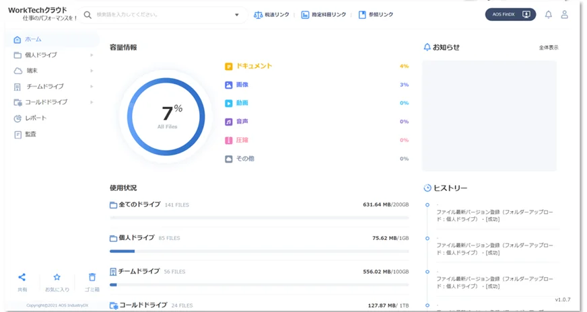Click the 7% All Files donut chart
Image resolution: width=587 pixels, height=312 pixels.
coord(166,117)
